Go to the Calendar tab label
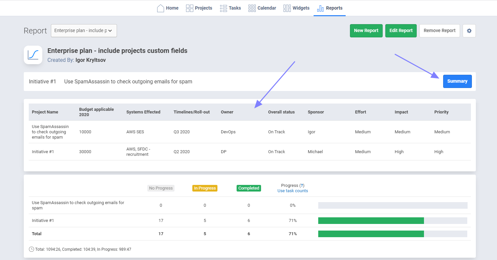Image resolution: width=497 pixels, height=260 pixels. (x=267, y=8)
